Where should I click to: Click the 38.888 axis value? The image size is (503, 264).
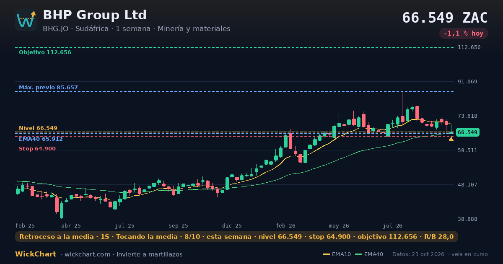467,219
